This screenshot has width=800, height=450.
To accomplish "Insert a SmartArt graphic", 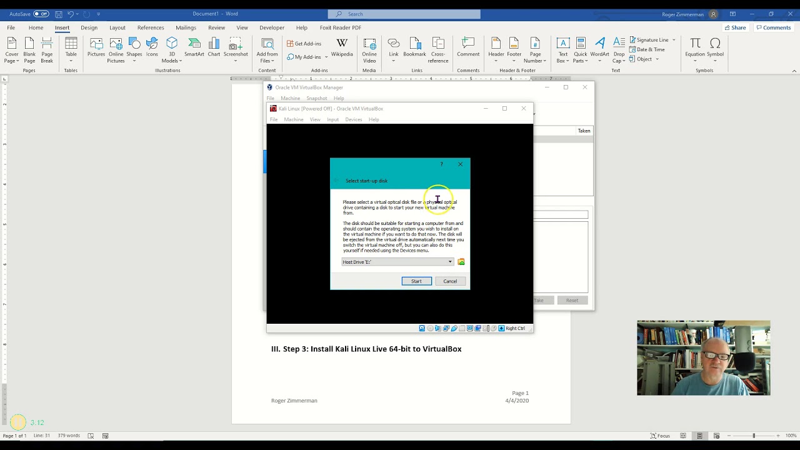I will coord(194,47).
